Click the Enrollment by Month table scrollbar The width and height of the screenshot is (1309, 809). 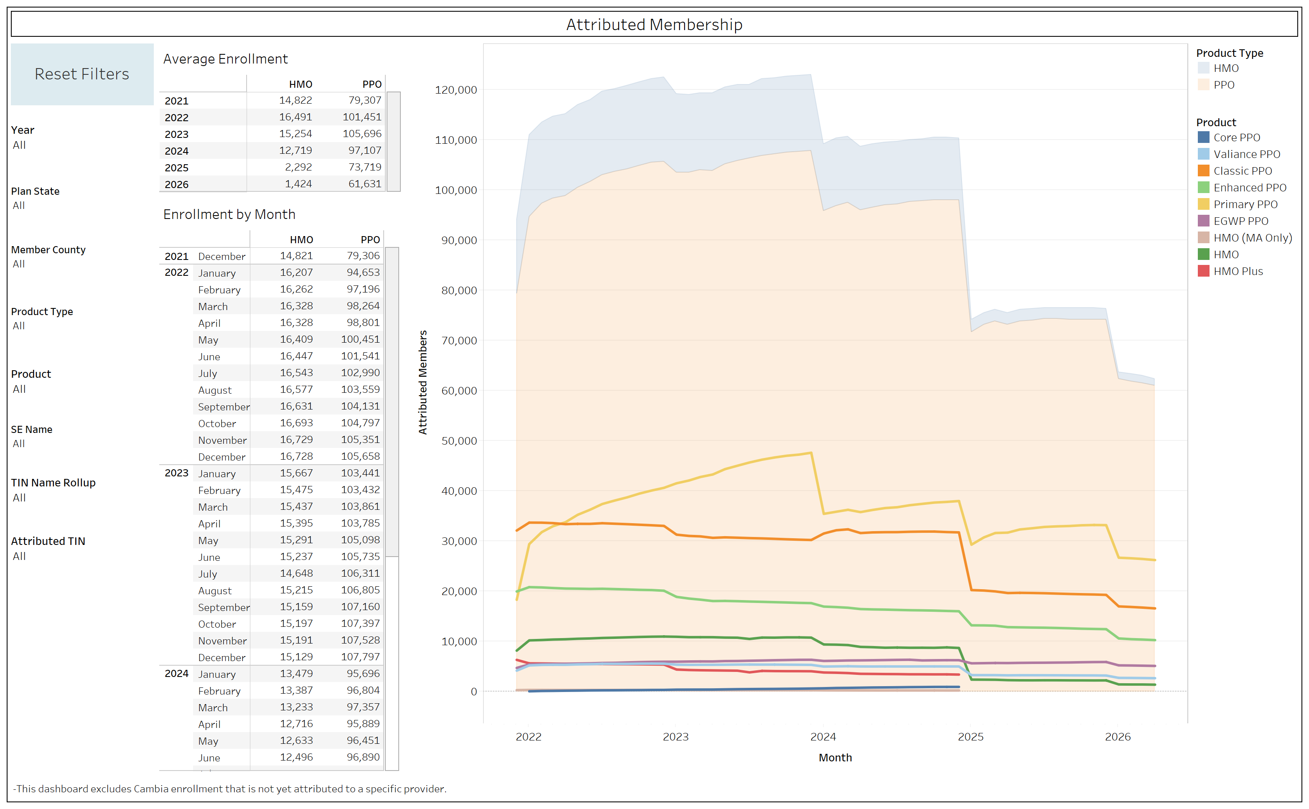pos(392,401)
